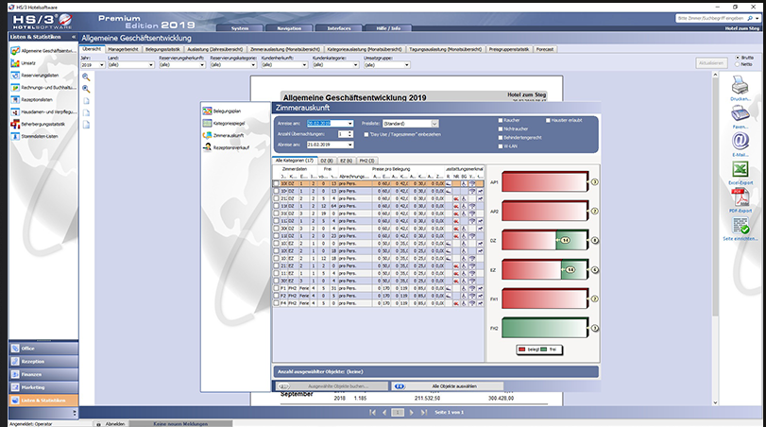The image size is (766, 427).
Task: Toggle the Day Use / Tageszimmer einbeziehen checkbox
Action: pos(366,134)
